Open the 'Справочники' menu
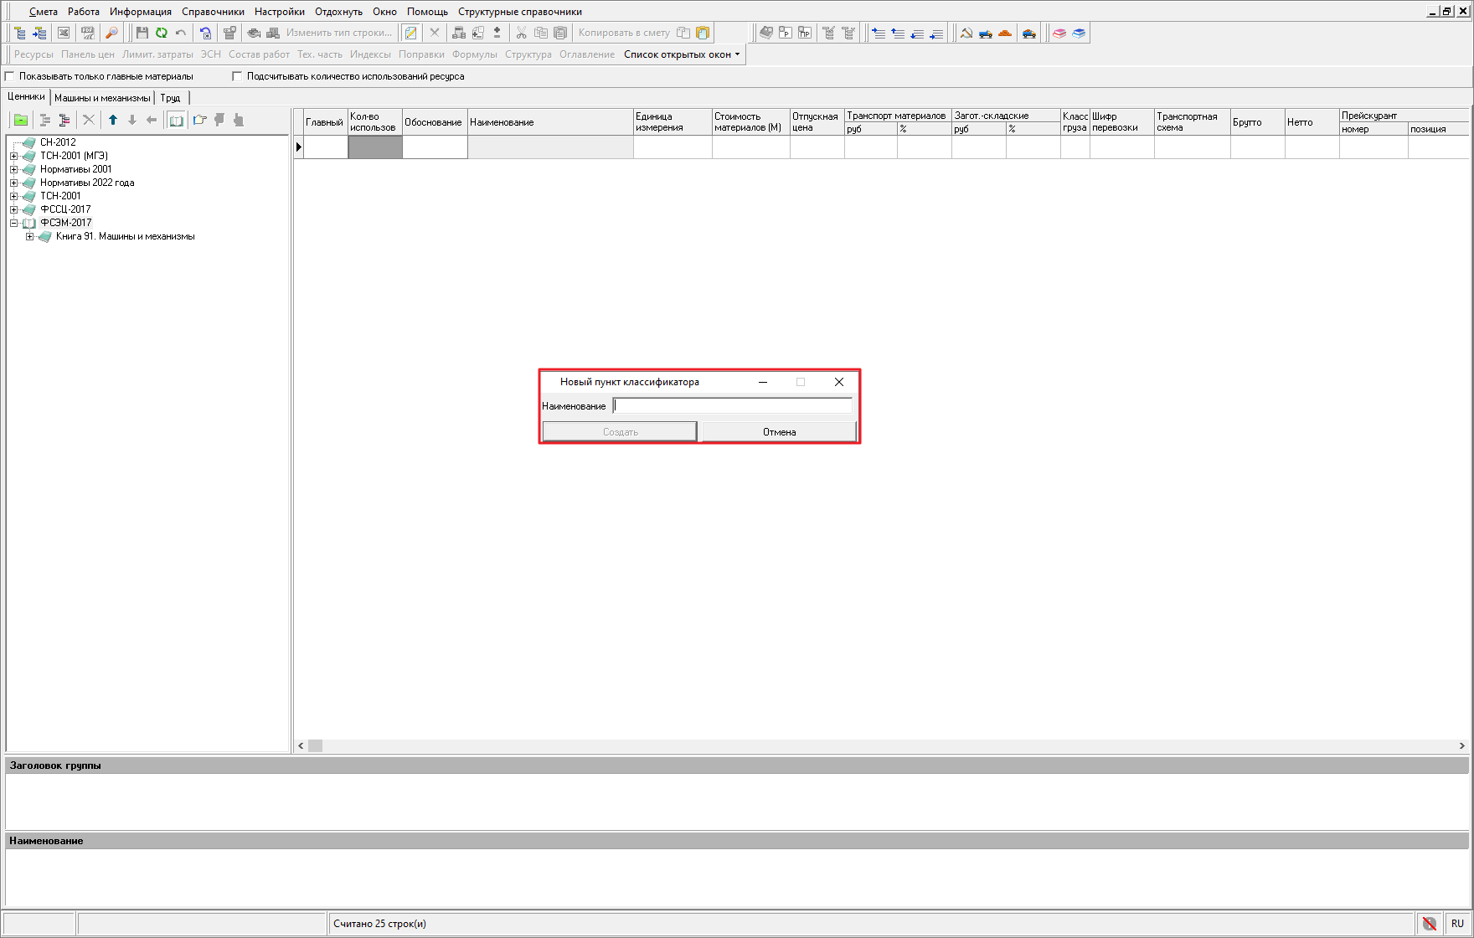Screen dimensions: 1474x938 pos(213,12)
